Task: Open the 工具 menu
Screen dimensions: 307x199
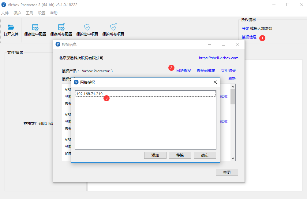Action: tap(29, 13)
